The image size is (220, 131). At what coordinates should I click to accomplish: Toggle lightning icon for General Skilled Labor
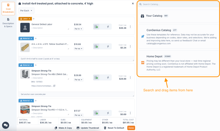108,27
